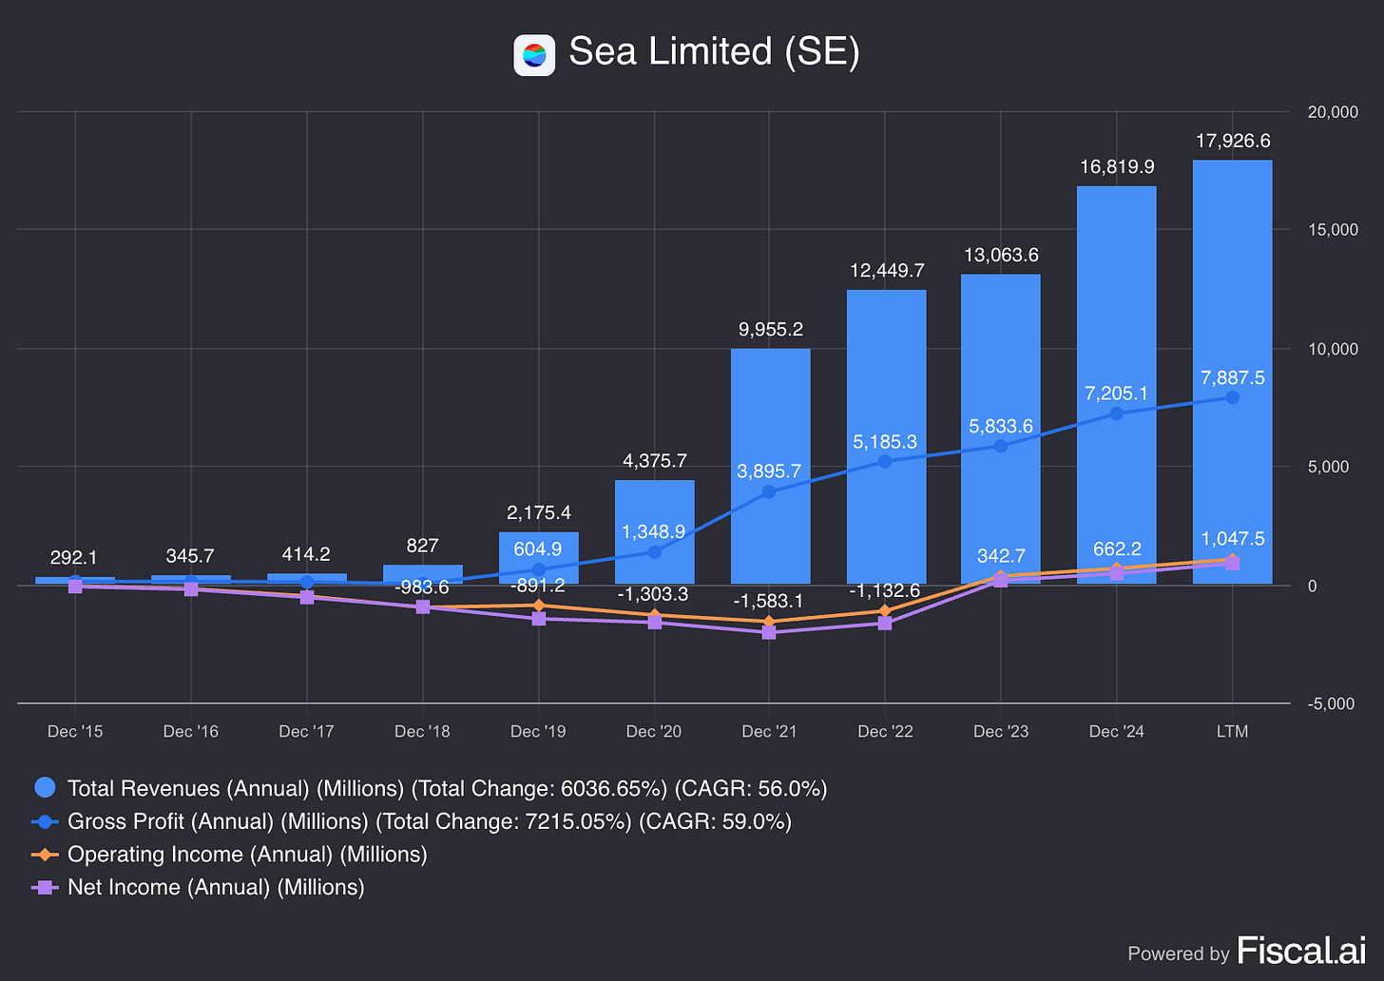Click the 345.7 revenue label
1384x981 pixels.
(x=190, y=556)
